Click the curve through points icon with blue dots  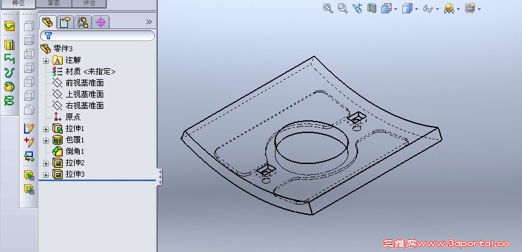[10, 72]
